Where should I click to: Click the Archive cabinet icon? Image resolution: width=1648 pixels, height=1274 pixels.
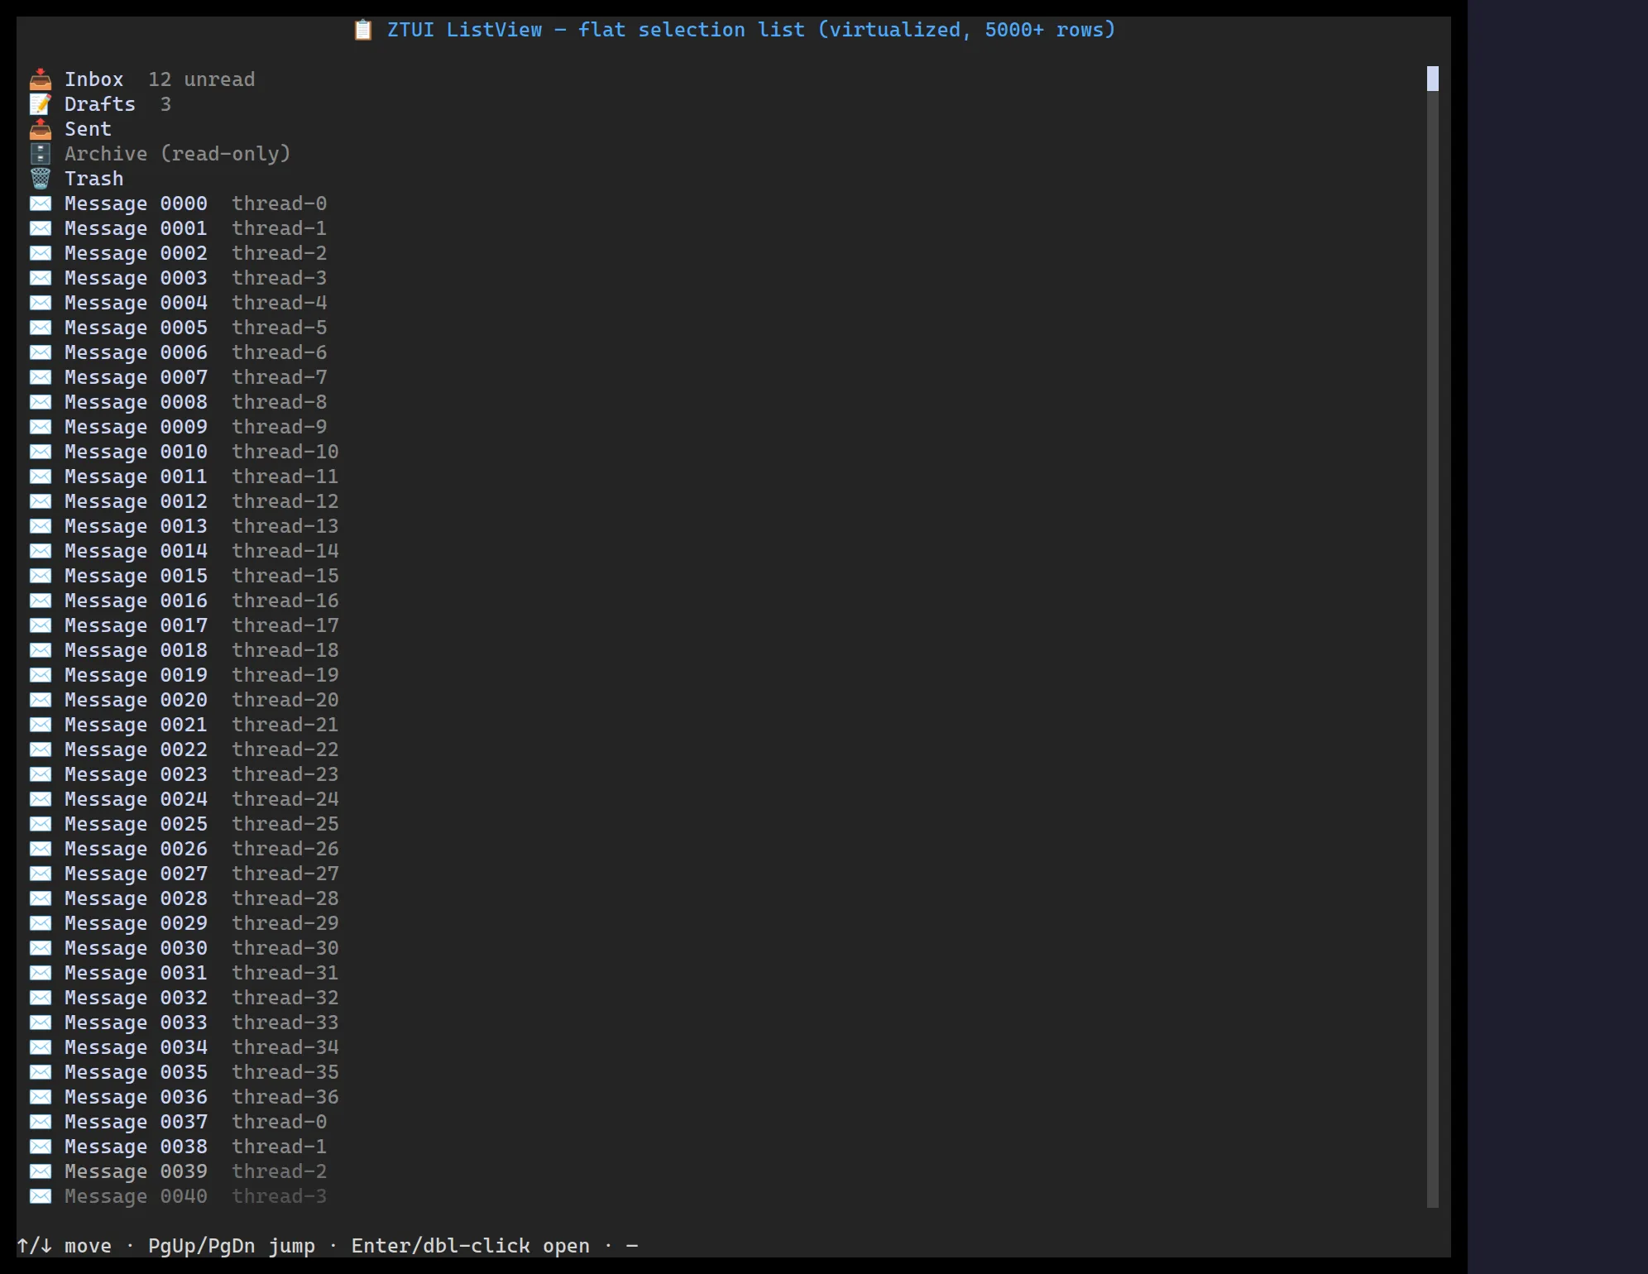click(x=41, y=154)
